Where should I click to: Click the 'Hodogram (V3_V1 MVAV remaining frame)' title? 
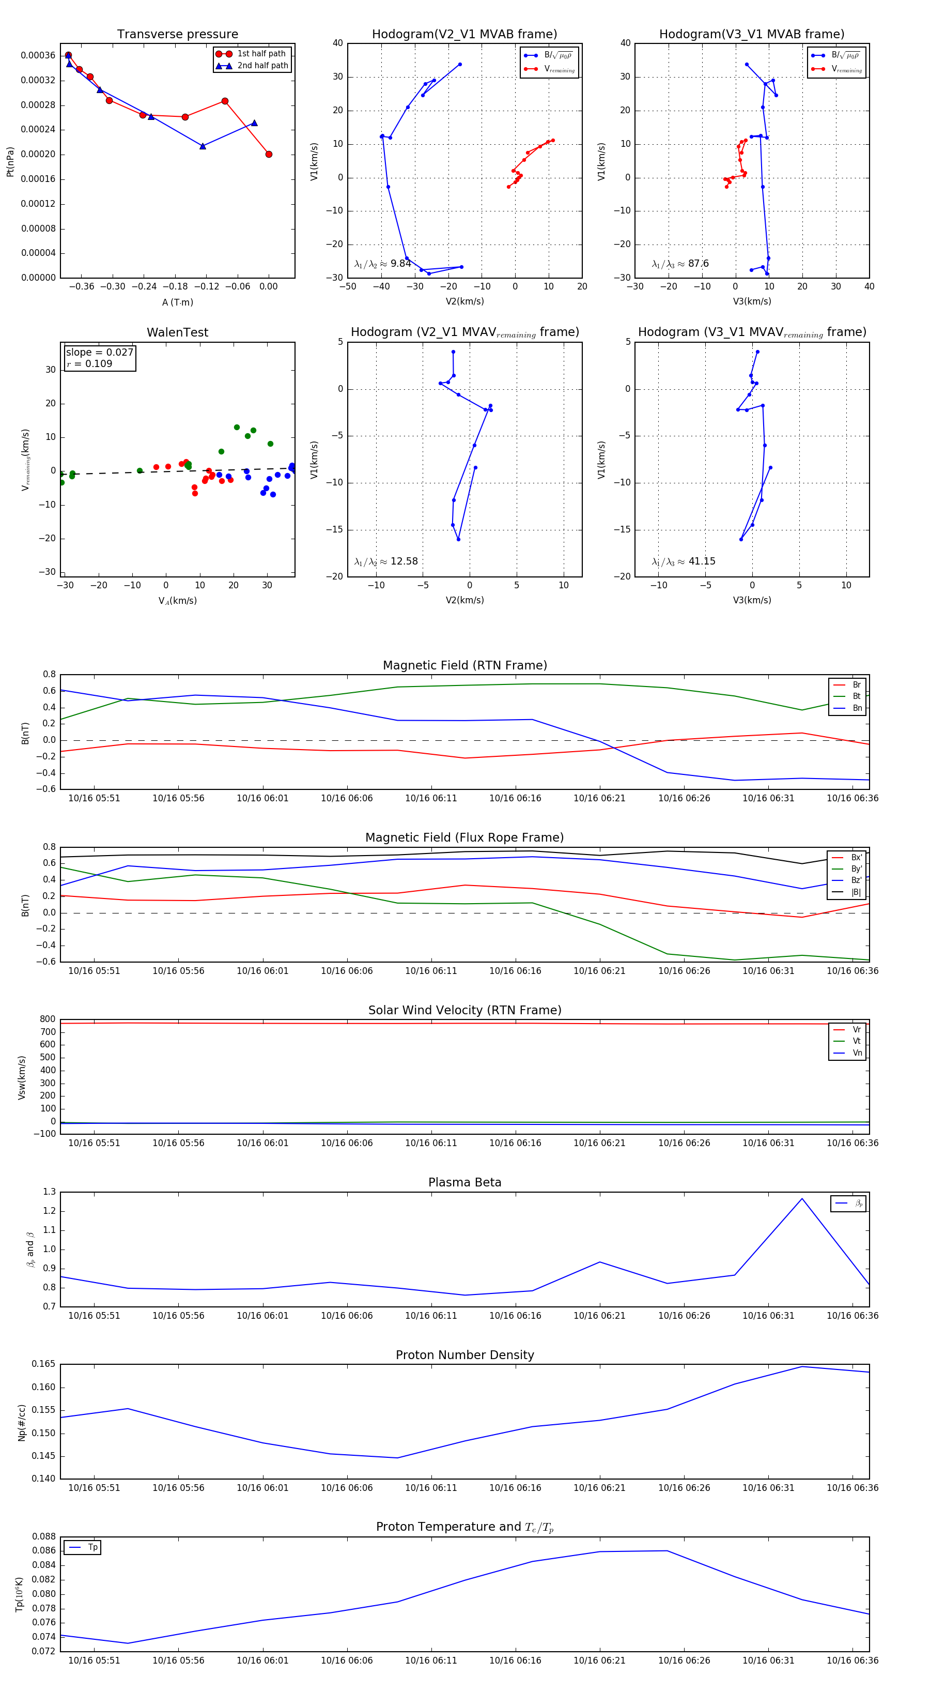752,332
